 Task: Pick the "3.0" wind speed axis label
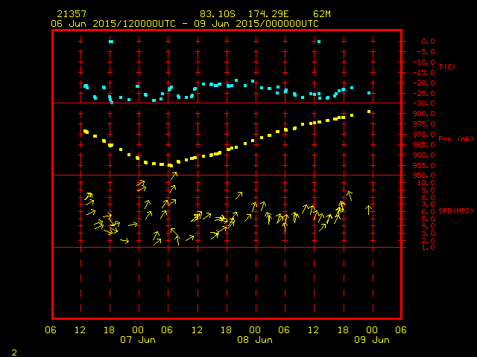coord(428,233)
